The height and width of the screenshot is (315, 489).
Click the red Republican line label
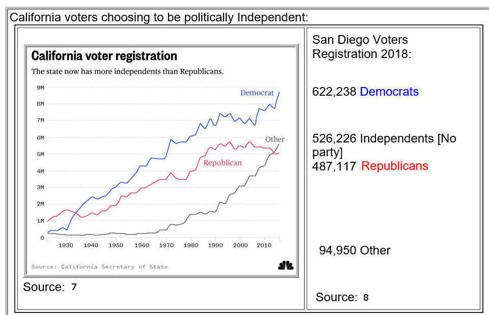[x=222, y=163]
